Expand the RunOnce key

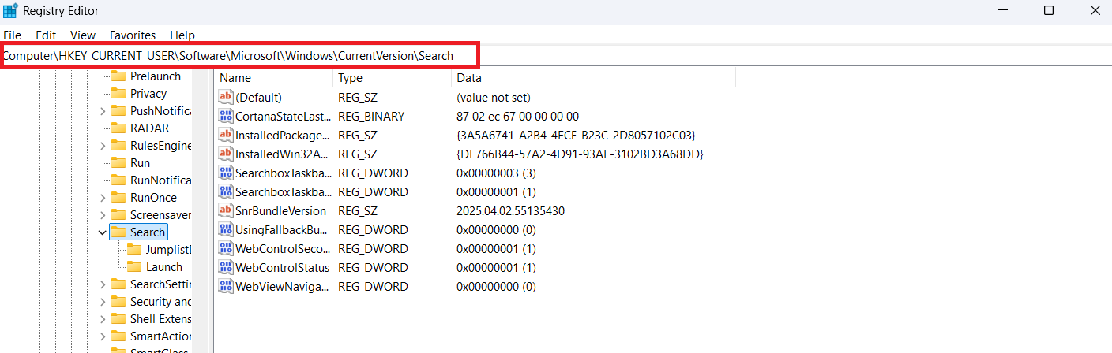point(103,198)
